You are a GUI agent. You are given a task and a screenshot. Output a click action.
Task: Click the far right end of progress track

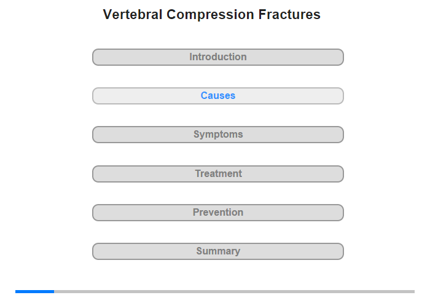pos(413,291)
